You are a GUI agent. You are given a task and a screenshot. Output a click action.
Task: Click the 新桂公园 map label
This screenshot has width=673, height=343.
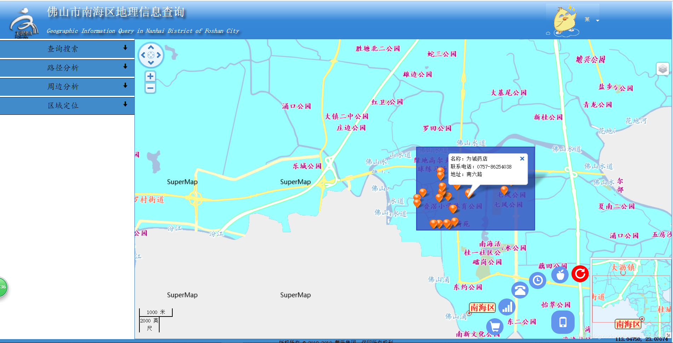pyautogui.click(x=548, y=117)
